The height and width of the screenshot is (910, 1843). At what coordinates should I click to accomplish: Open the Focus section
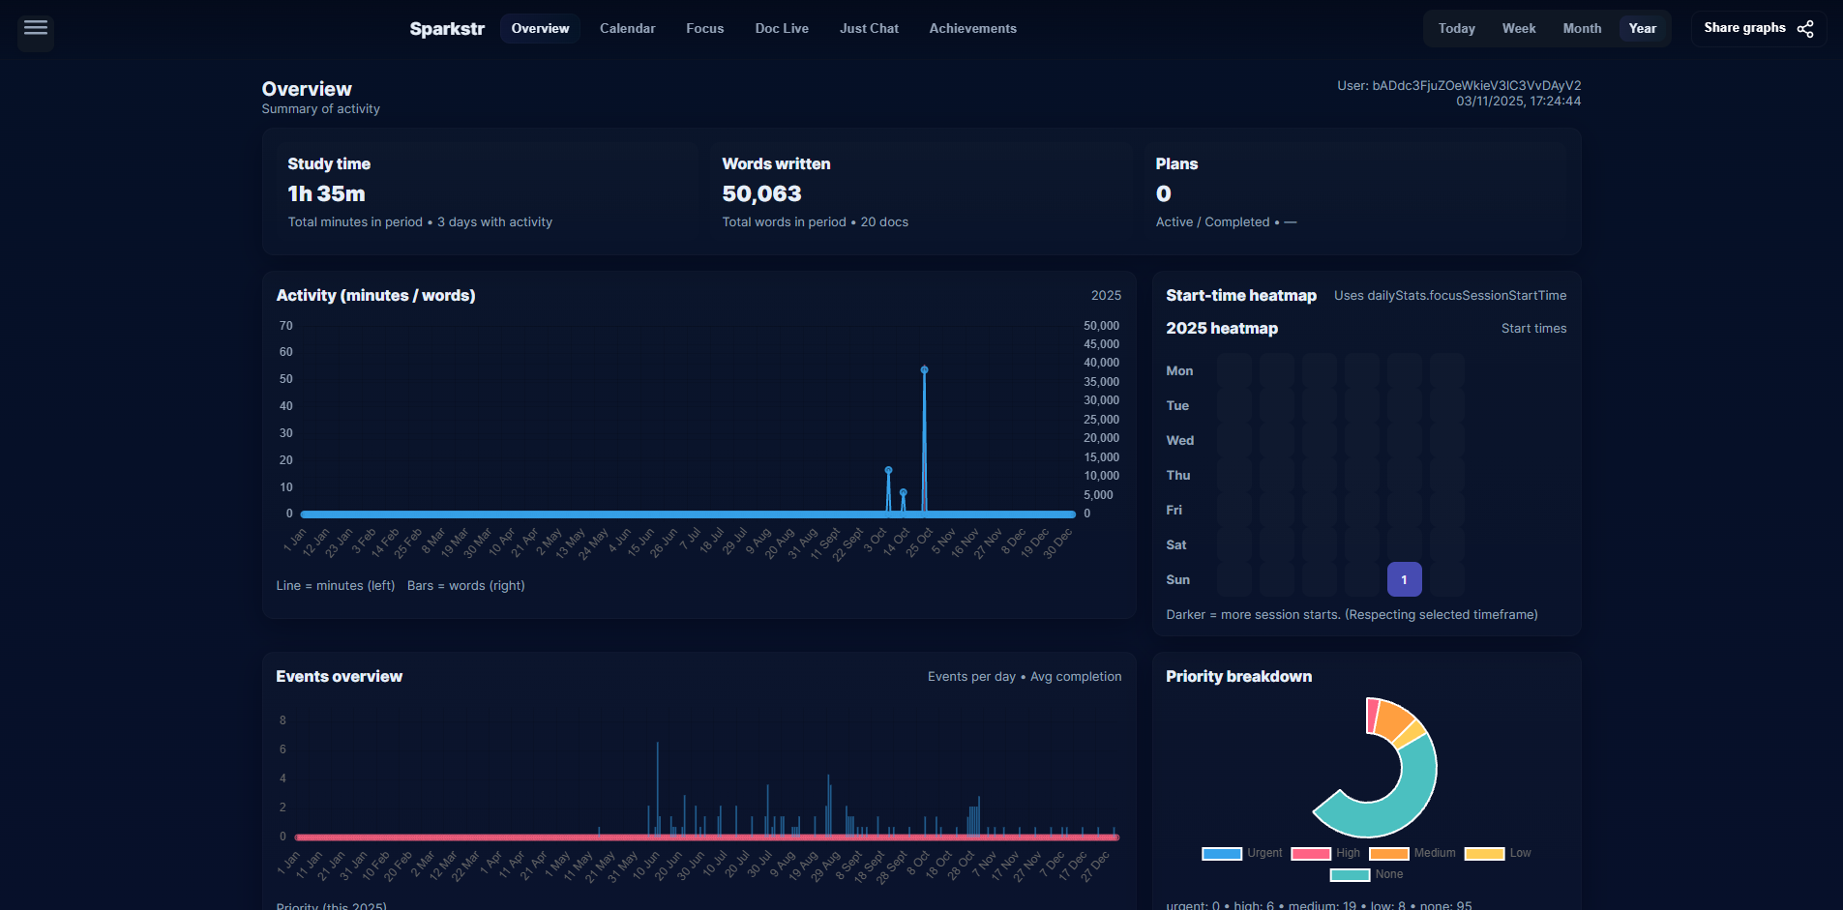(704, 28)
